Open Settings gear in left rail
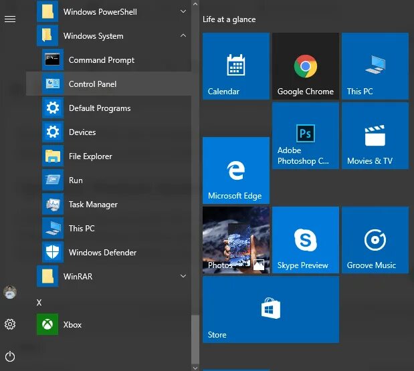The height and width of the screenshot is (371, 414). click(x=10, y=324)
